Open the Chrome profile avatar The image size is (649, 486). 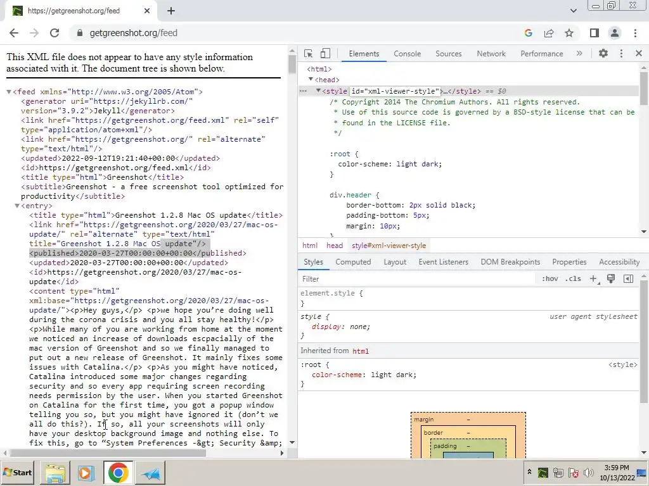[615, 33]
